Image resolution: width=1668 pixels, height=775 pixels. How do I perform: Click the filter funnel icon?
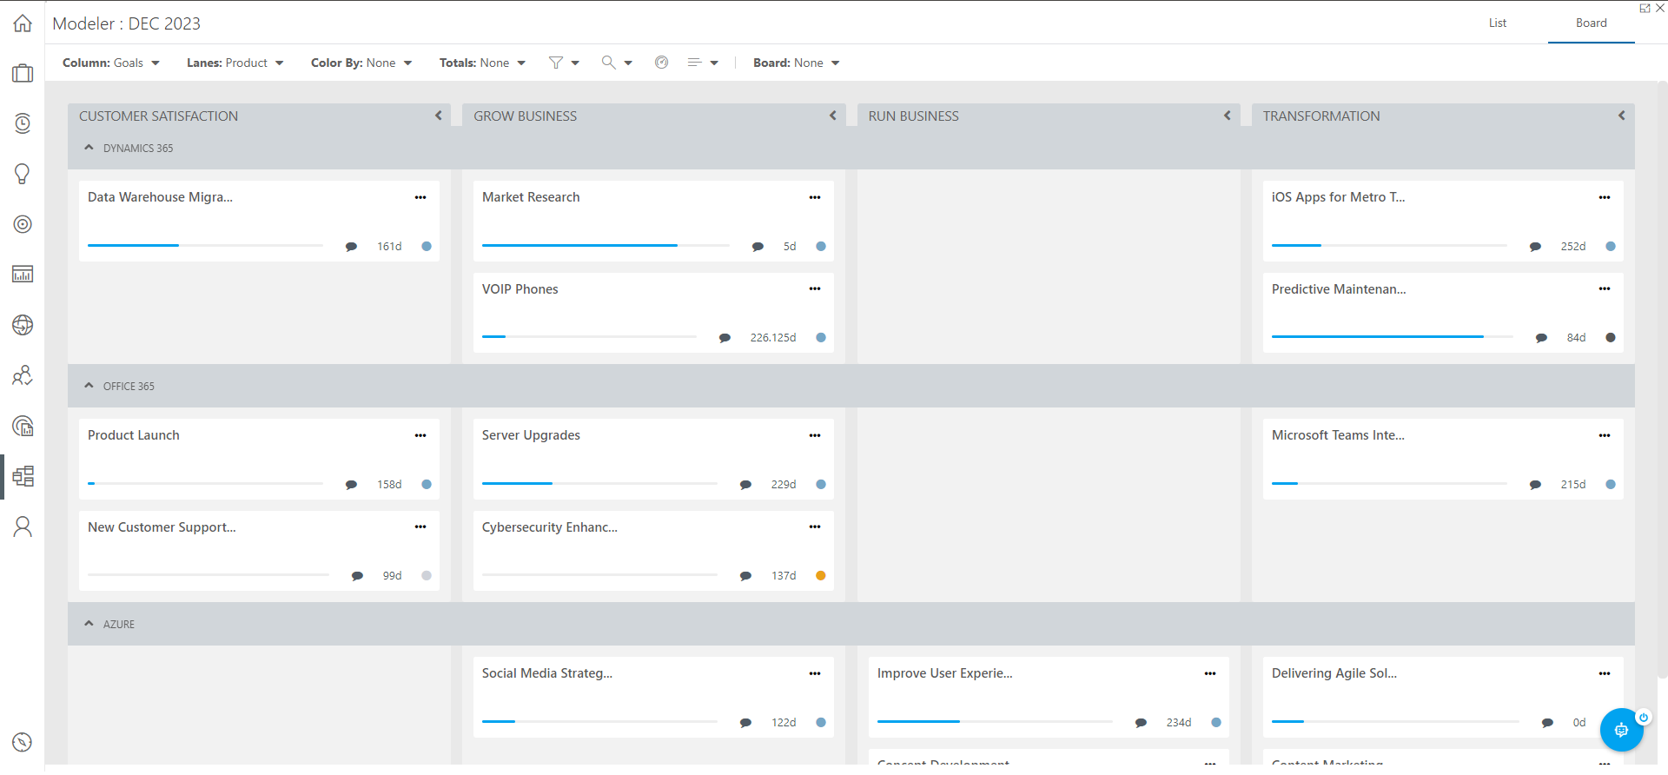point(556,63)
